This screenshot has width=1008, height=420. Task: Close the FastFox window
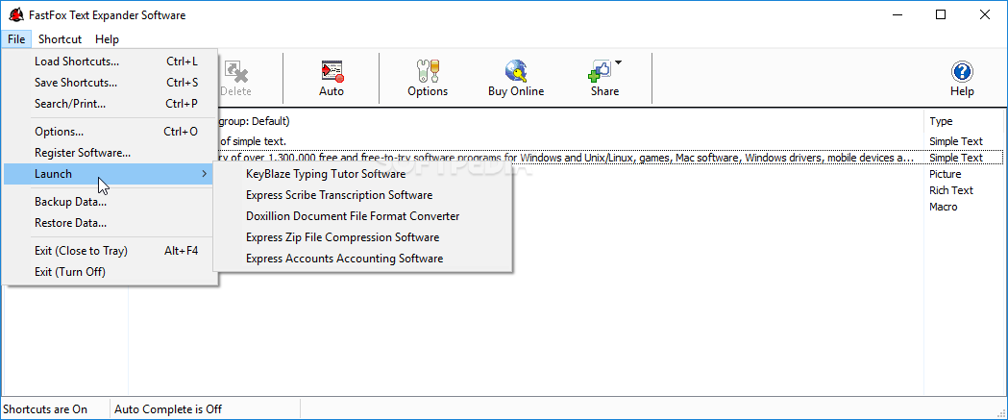[x=985, y=14]
